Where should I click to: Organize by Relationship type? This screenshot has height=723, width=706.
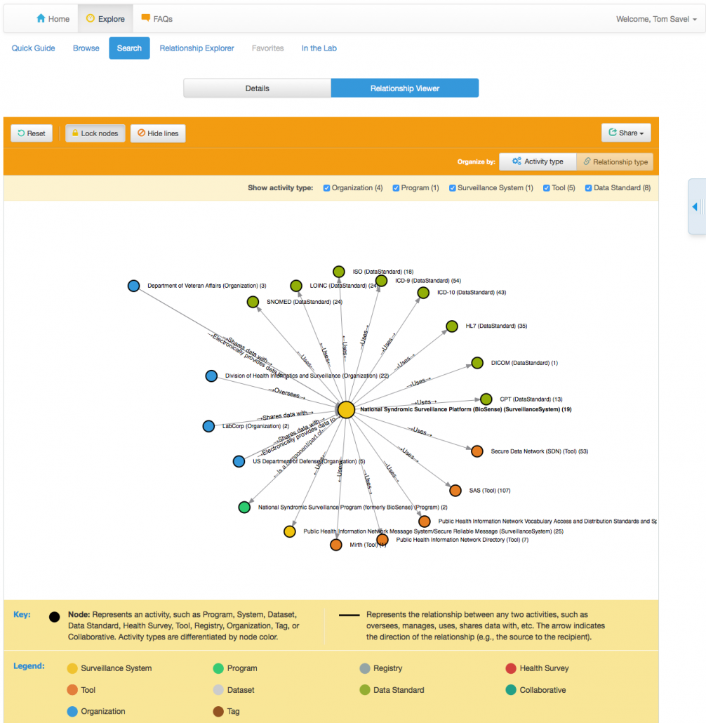(615, 162)
